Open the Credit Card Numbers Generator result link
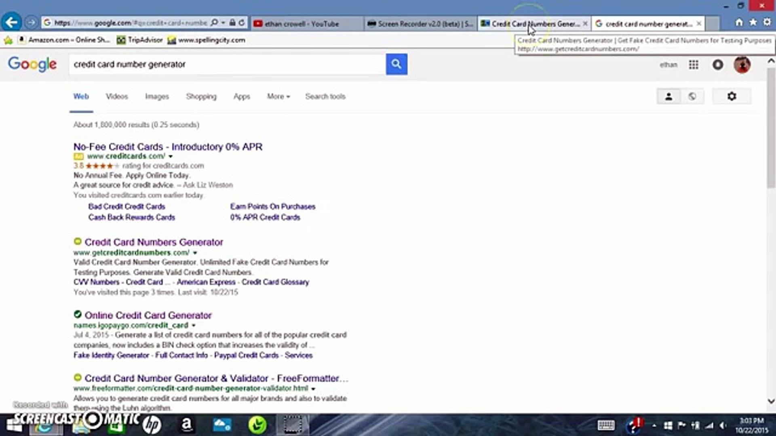Image resolution: width=776 pixels, height=436 pixels. [x=154, y=242]
